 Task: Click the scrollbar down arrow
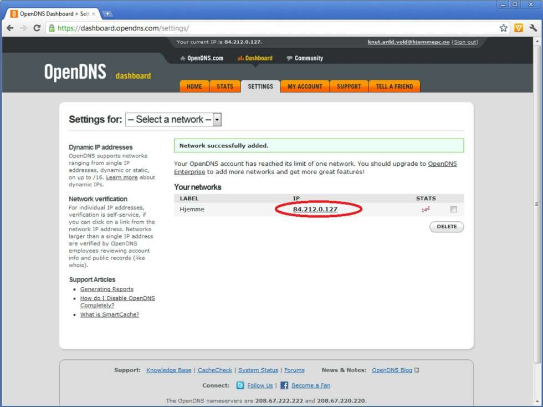click(537, 402)
